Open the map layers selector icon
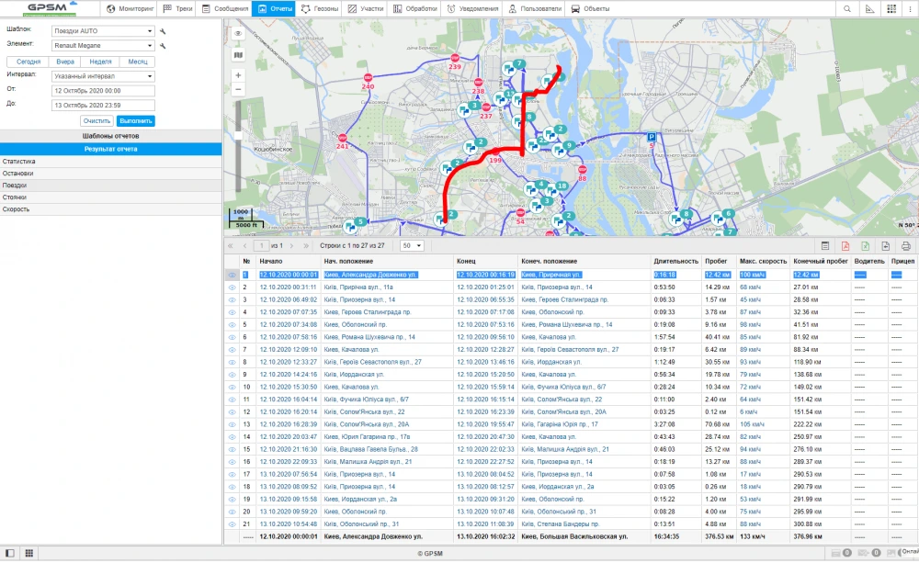The height and width of the screenshot is (563, 919). [238, 55]
